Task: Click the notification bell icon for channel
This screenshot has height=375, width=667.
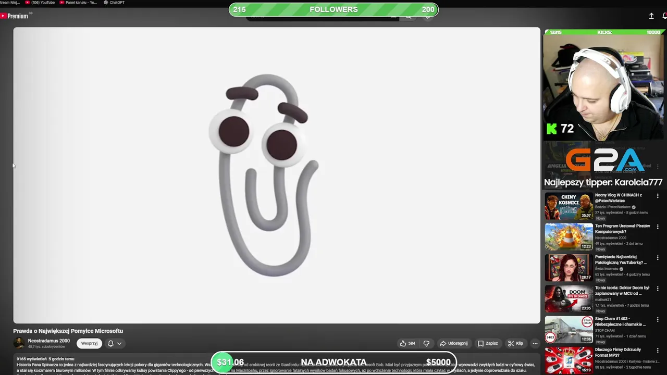Action: [110, 343]
